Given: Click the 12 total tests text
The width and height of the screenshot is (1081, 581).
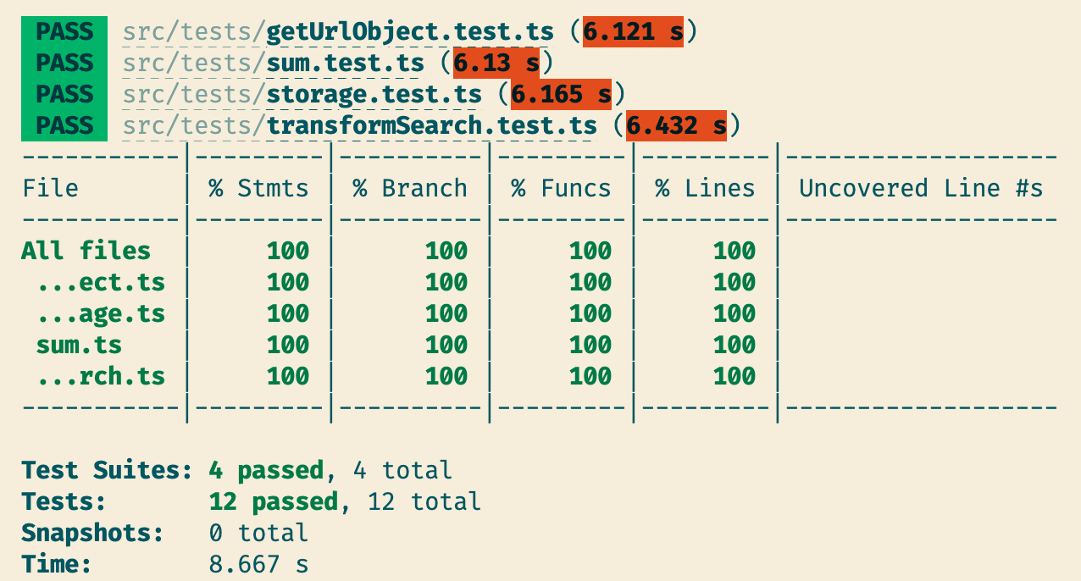Looking at the screenshot, I should tap(424, 501).
